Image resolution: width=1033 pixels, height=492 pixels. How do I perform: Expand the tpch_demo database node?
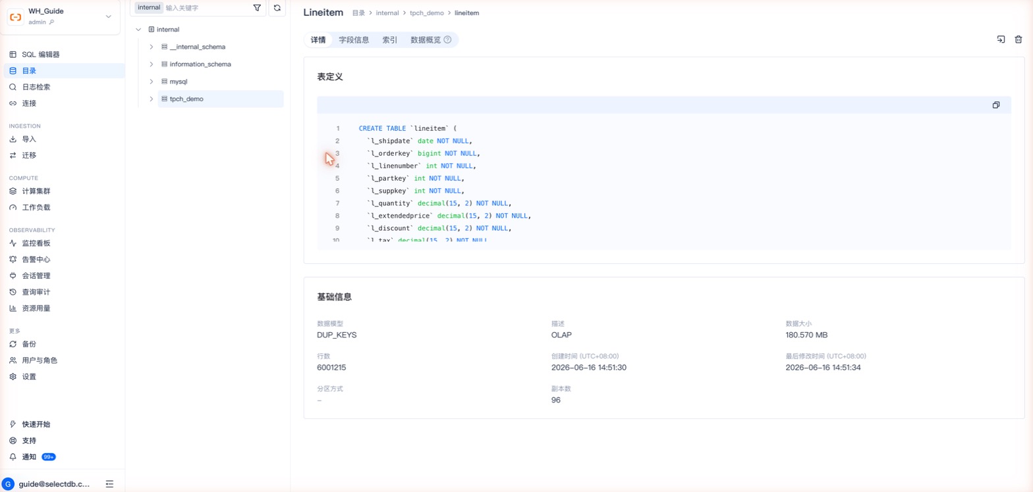coord(152,99)
